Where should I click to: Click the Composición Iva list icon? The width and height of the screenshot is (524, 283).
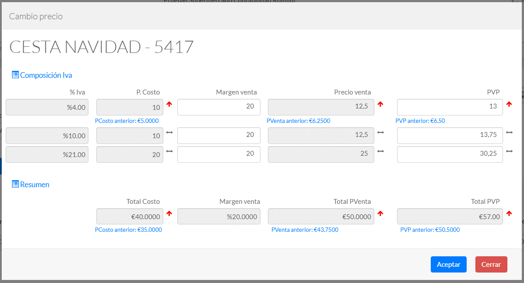tap(15, 75)
